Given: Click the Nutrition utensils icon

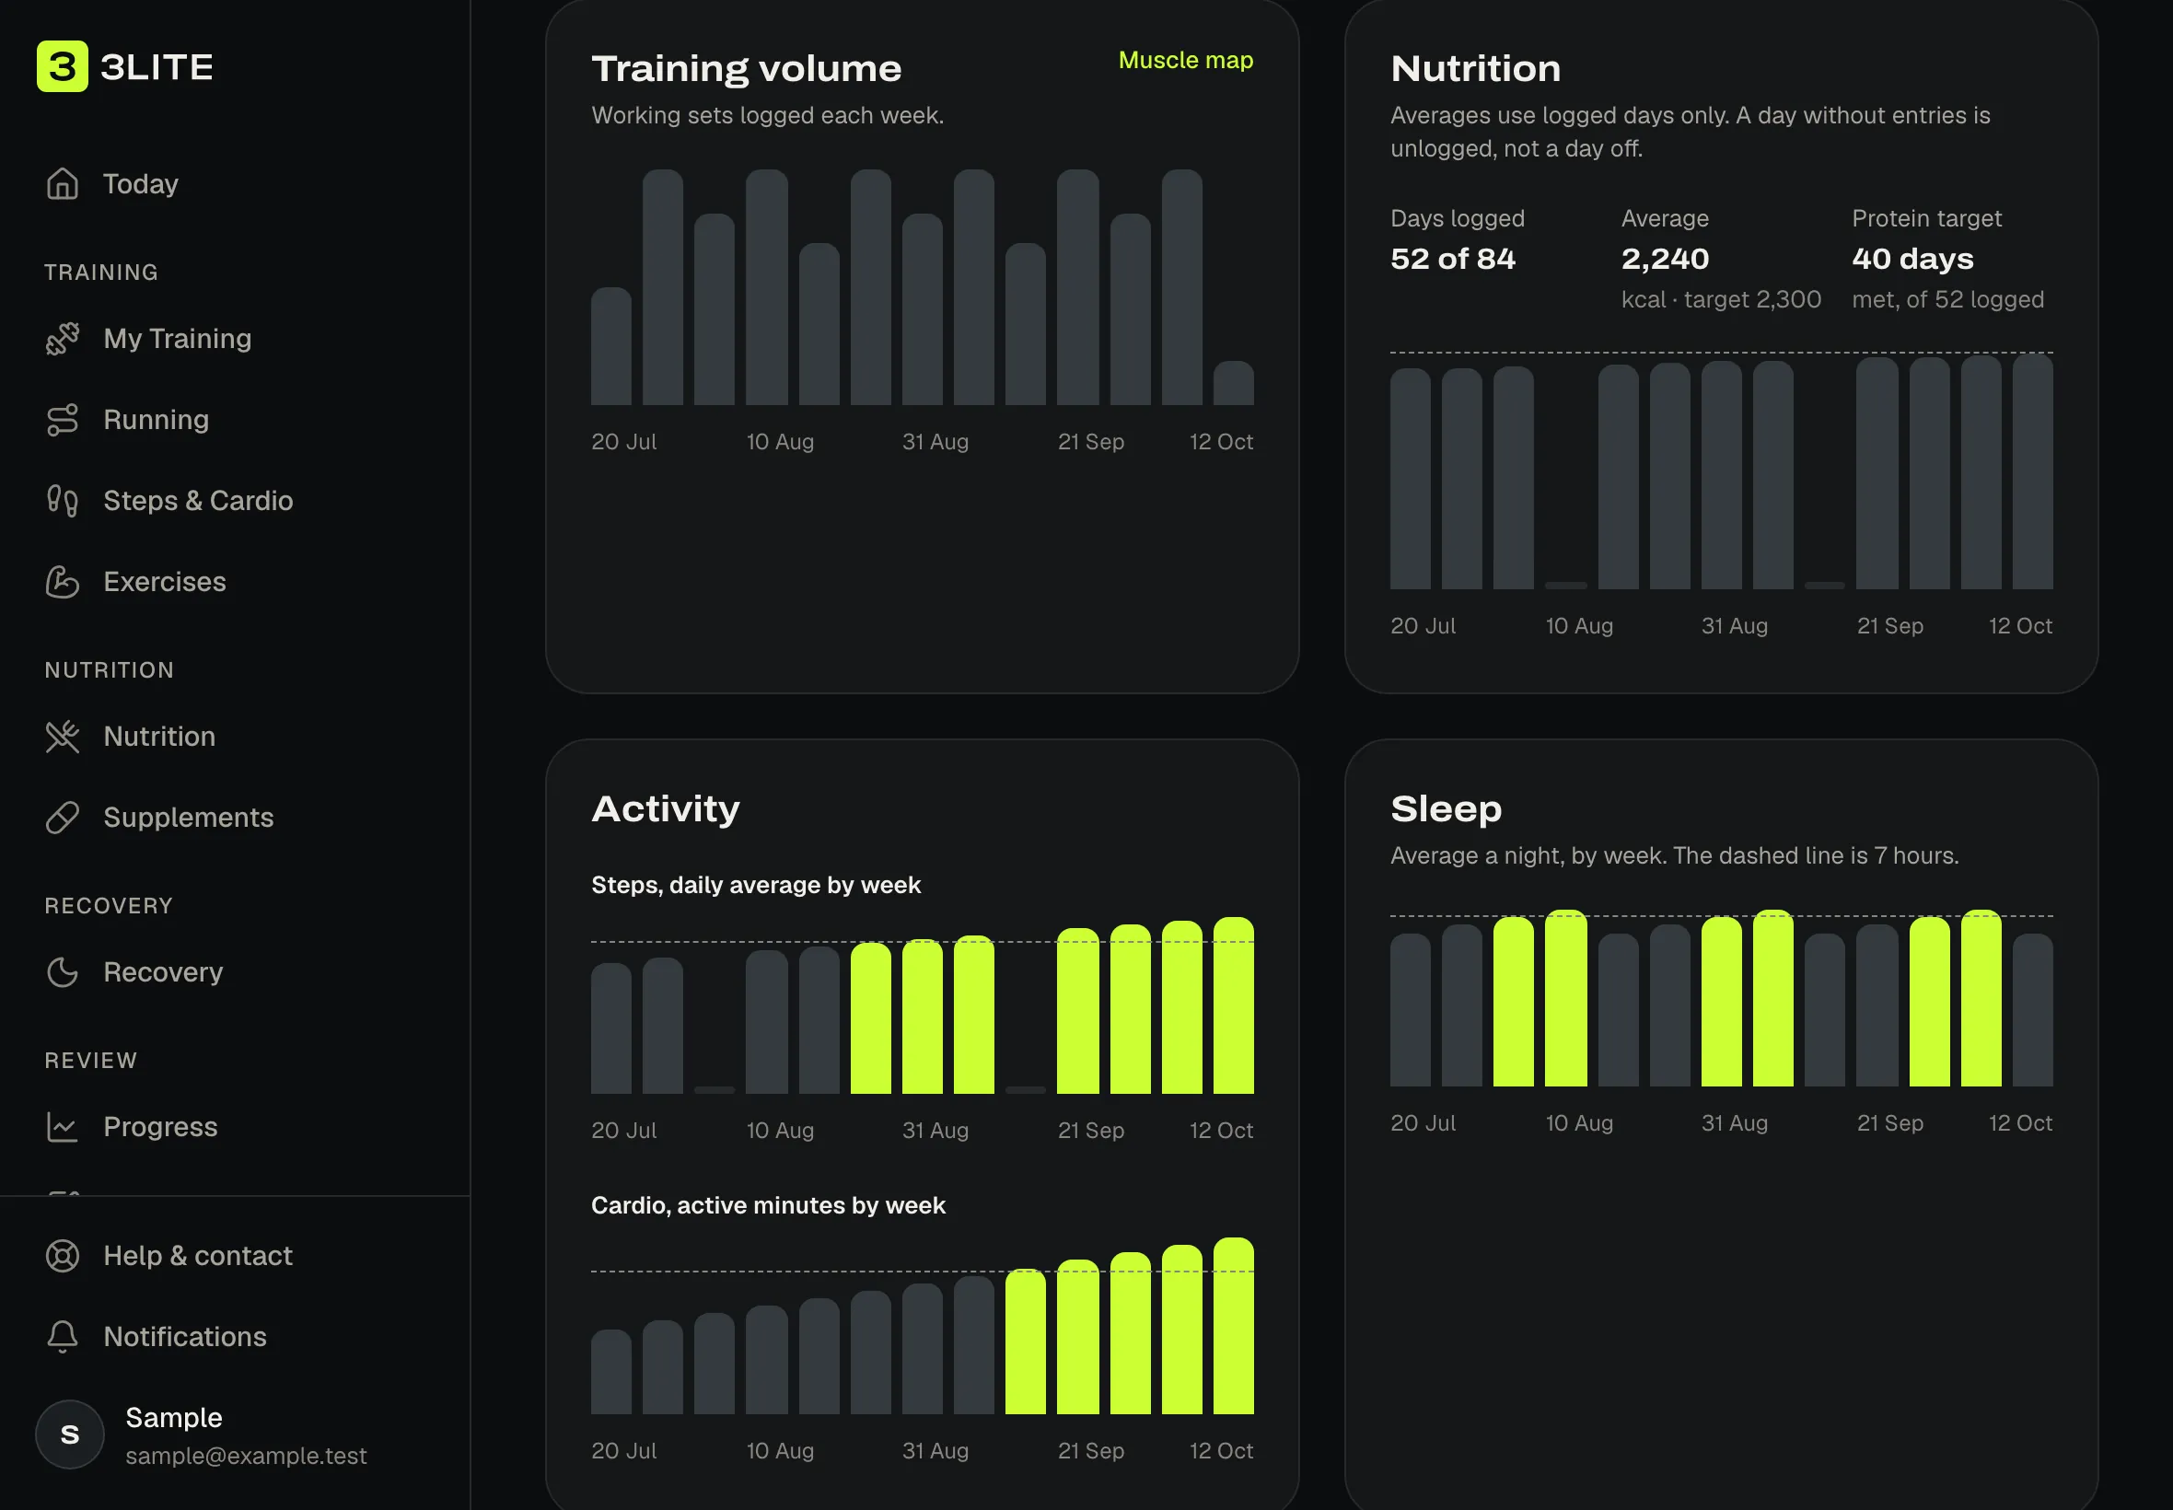Looking at the screenshot, I should pyautogui.click(x=63, y=737).
